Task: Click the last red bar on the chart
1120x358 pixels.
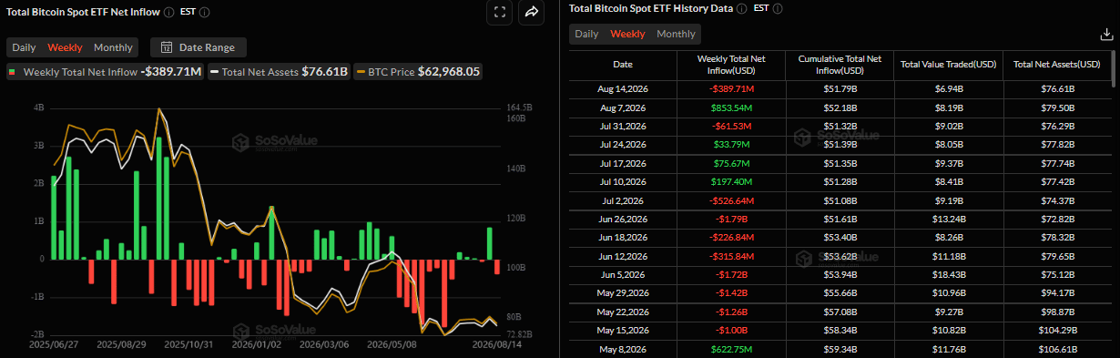Action: pos(497,266)
